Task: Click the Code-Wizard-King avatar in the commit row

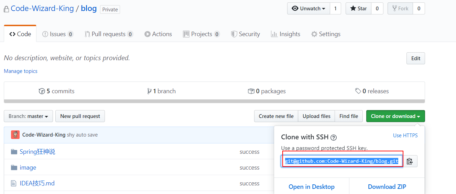Action: point(15,135)
